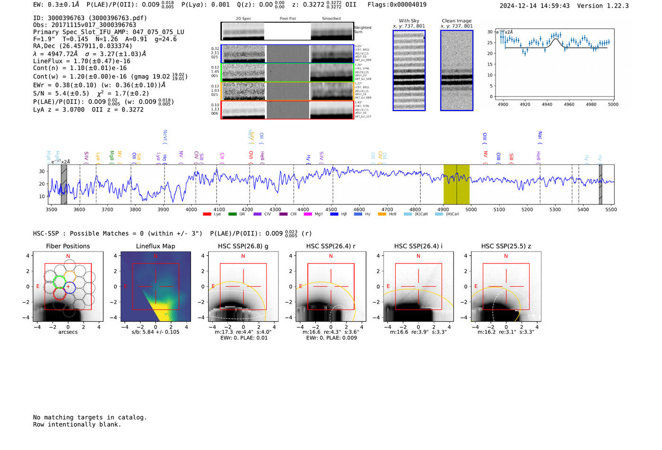
Task: Click the Primary Spec_Slot_IFU_AMP line
Action: pos(109,32)
